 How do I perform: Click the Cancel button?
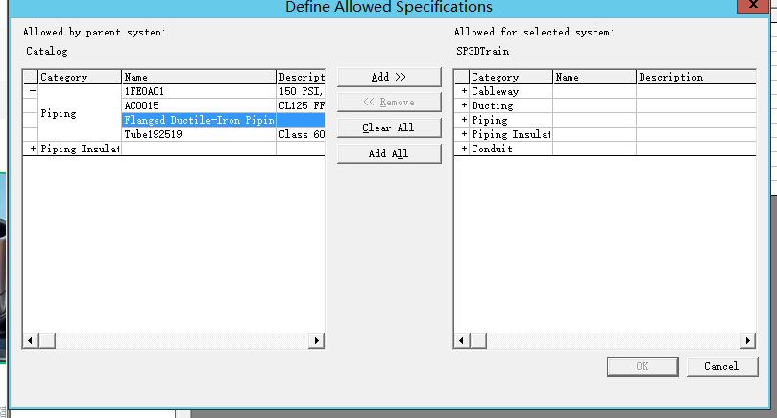(722, 366)
